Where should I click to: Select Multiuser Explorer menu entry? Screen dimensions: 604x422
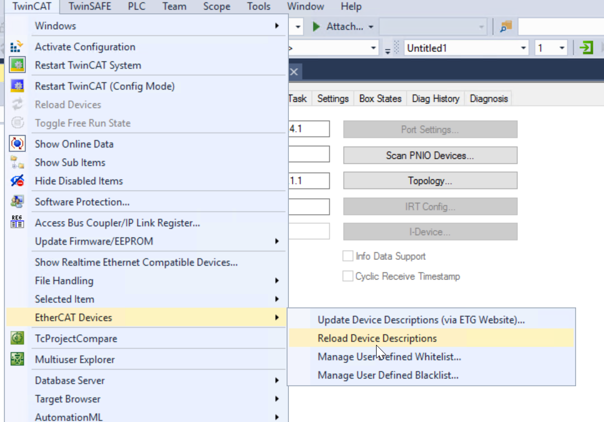146,359
